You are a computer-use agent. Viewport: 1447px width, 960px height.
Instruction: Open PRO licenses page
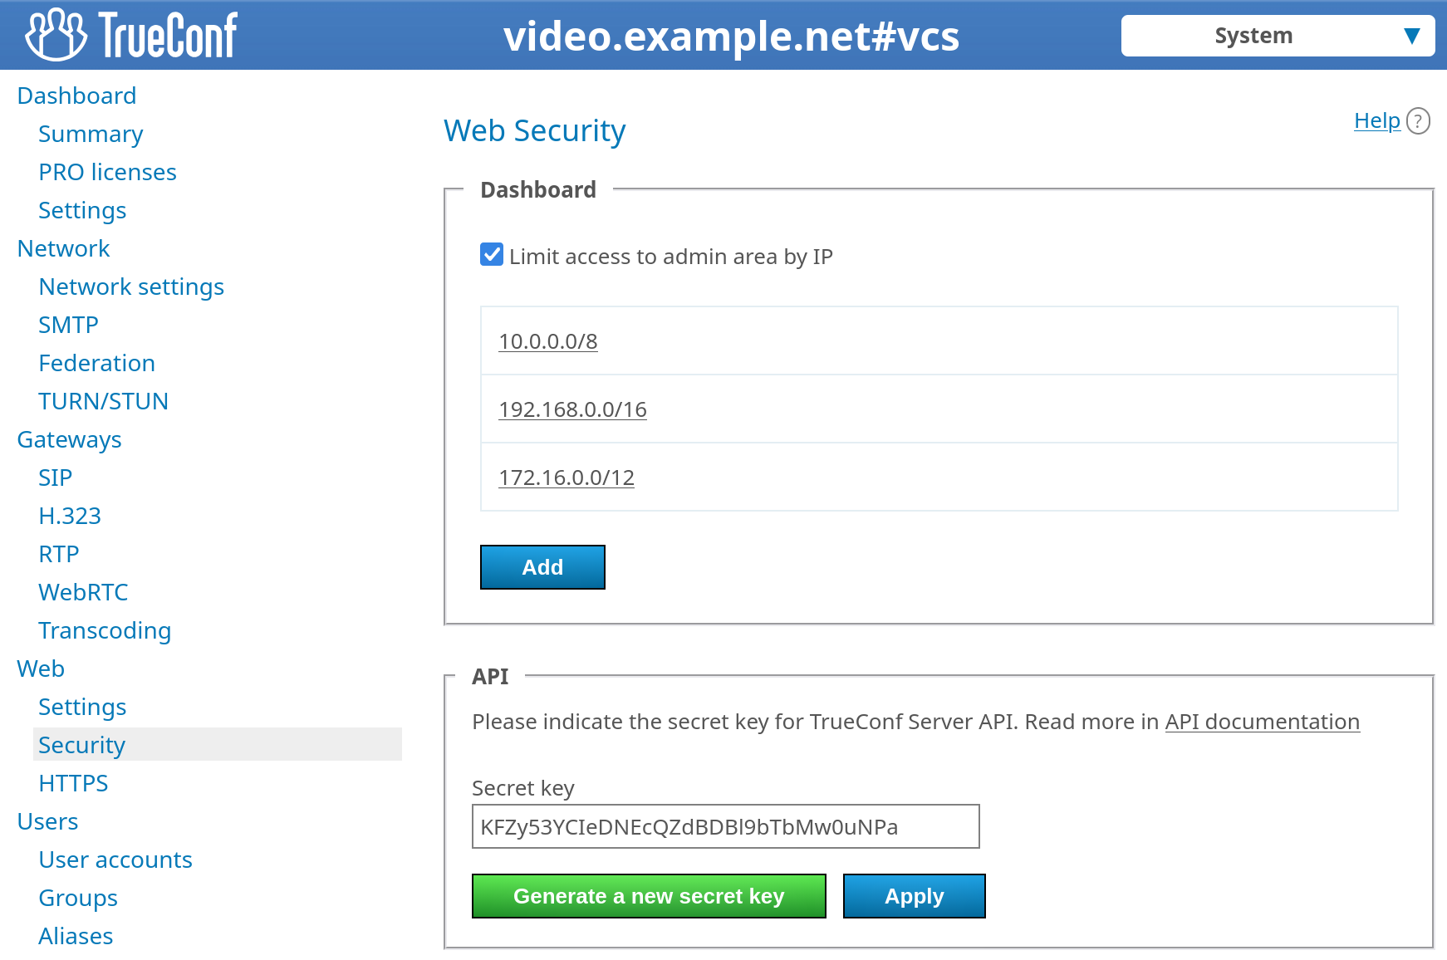(107, 172)
